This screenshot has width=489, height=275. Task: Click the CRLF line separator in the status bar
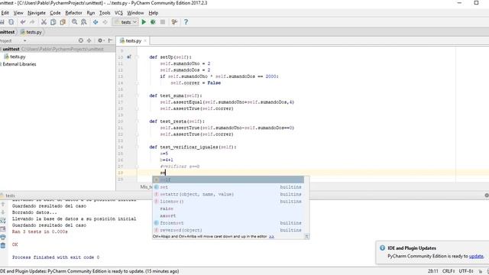click(449, 271)
